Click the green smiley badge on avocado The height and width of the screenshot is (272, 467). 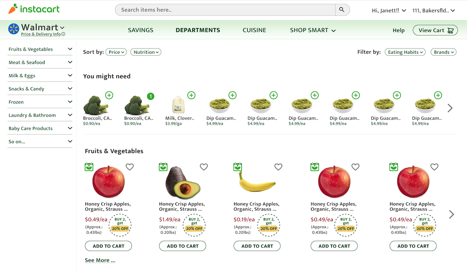163,167
